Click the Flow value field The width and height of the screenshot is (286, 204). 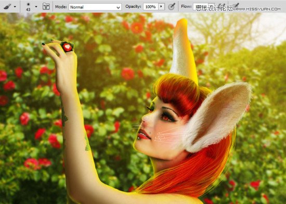point(200,7)
